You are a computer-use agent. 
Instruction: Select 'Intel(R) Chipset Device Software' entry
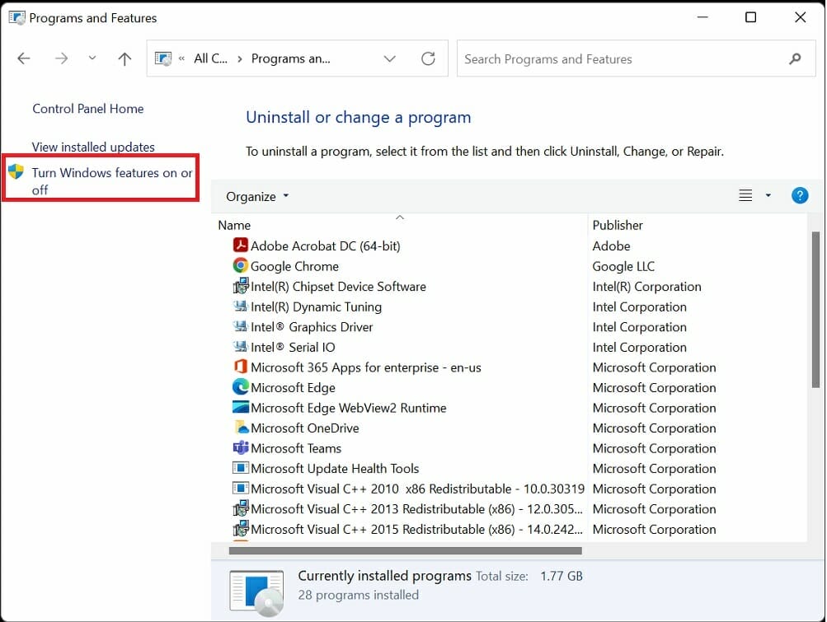[x=338, y=287]
